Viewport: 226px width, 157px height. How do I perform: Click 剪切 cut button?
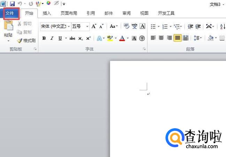[24, 24]
